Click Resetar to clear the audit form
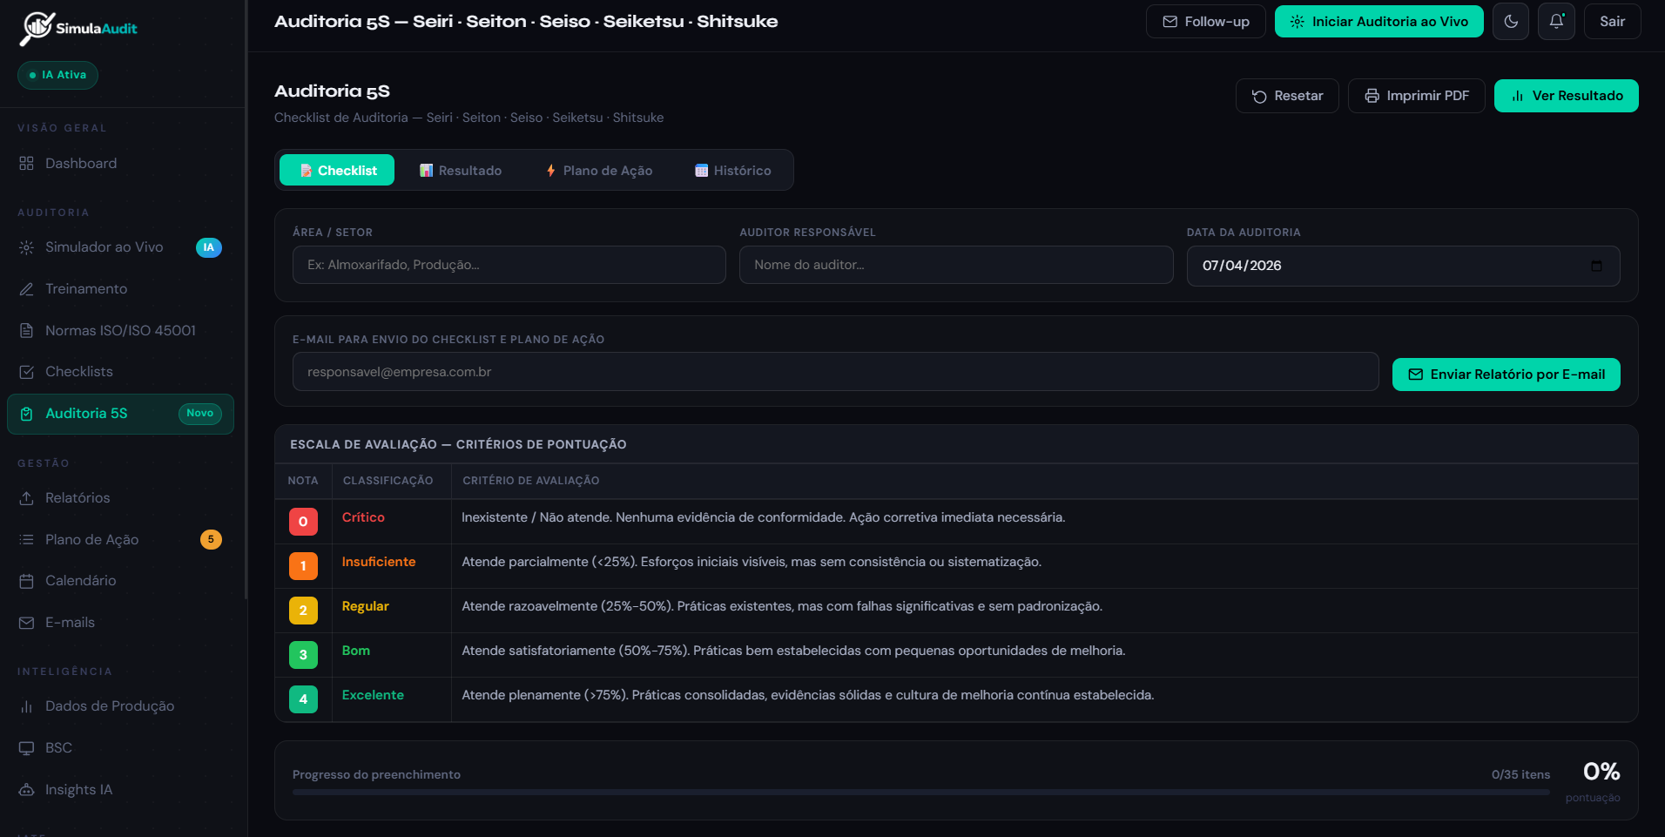This screenshot has height=837, width=1665. pos(1287,96)
